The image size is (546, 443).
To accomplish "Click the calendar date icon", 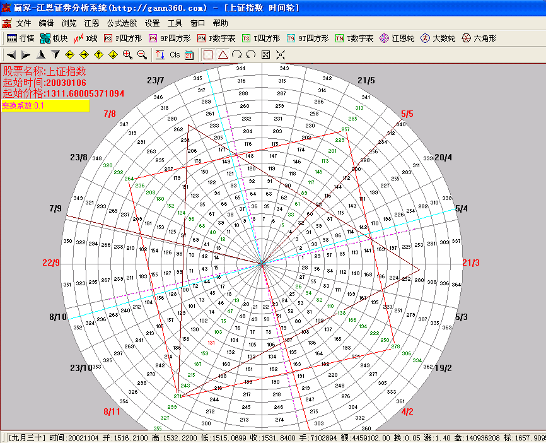I will [189, 55].
